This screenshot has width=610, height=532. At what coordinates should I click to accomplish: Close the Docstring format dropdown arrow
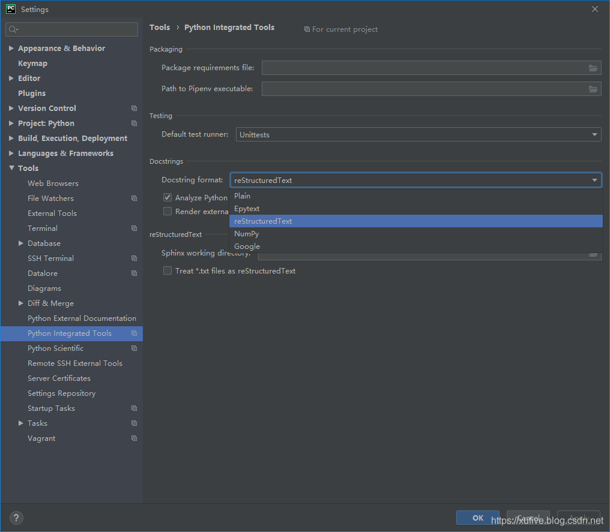(x=594, y=181)
